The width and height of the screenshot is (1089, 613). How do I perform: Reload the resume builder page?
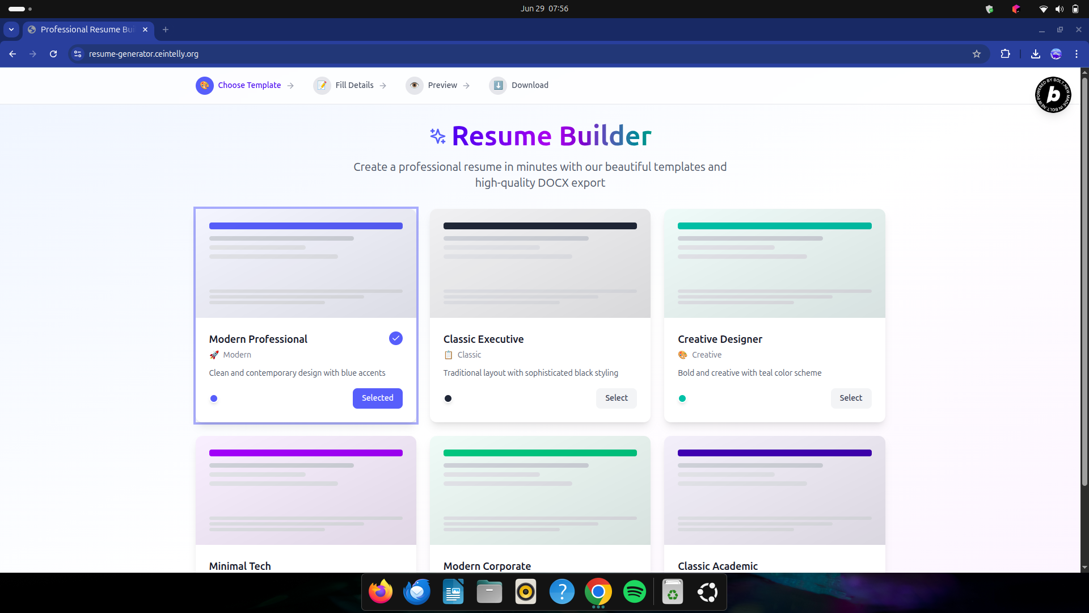[53, 54]
